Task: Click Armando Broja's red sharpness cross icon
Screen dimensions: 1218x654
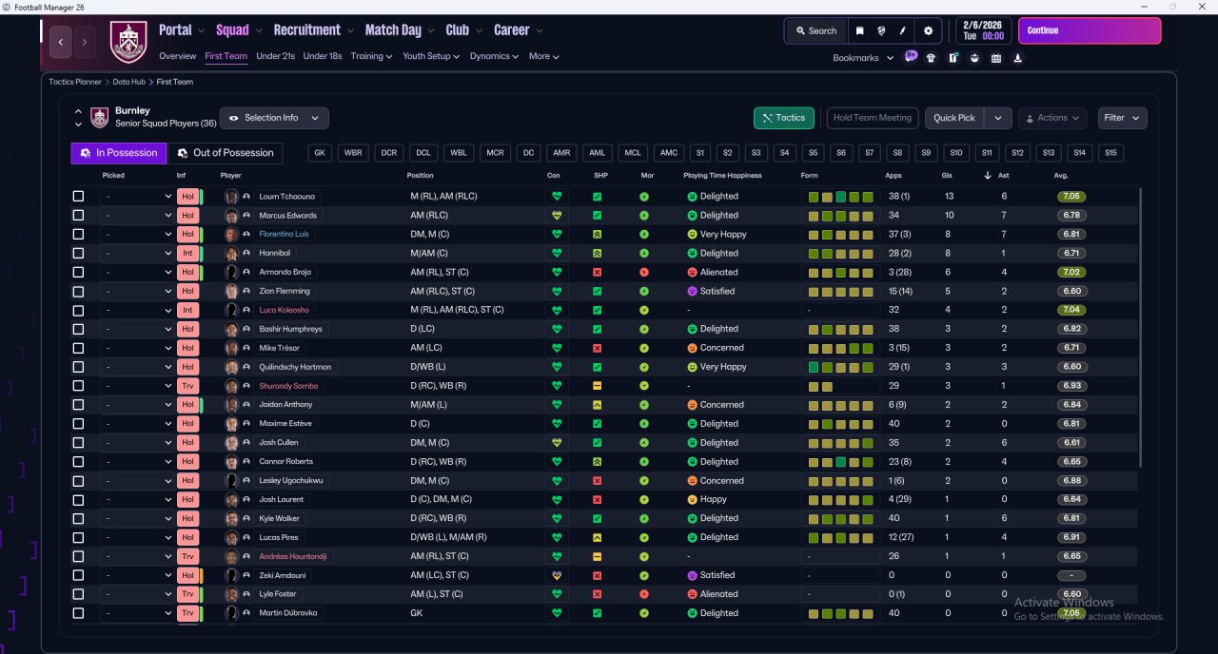Action: click(x=597, y=273)
